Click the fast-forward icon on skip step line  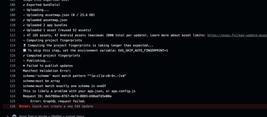(24, 50)
